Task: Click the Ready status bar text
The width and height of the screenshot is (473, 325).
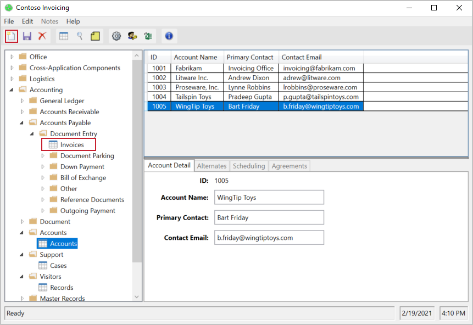Action: click(15, 313)
